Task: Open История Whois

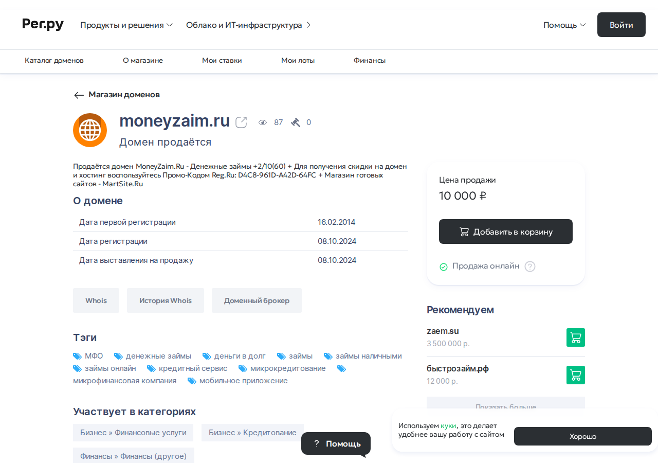Action: pos(166,300)
